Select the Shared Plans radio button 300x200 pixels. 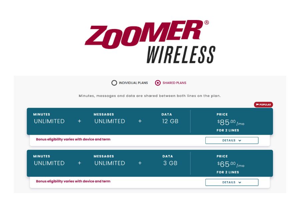click(158, 83)
